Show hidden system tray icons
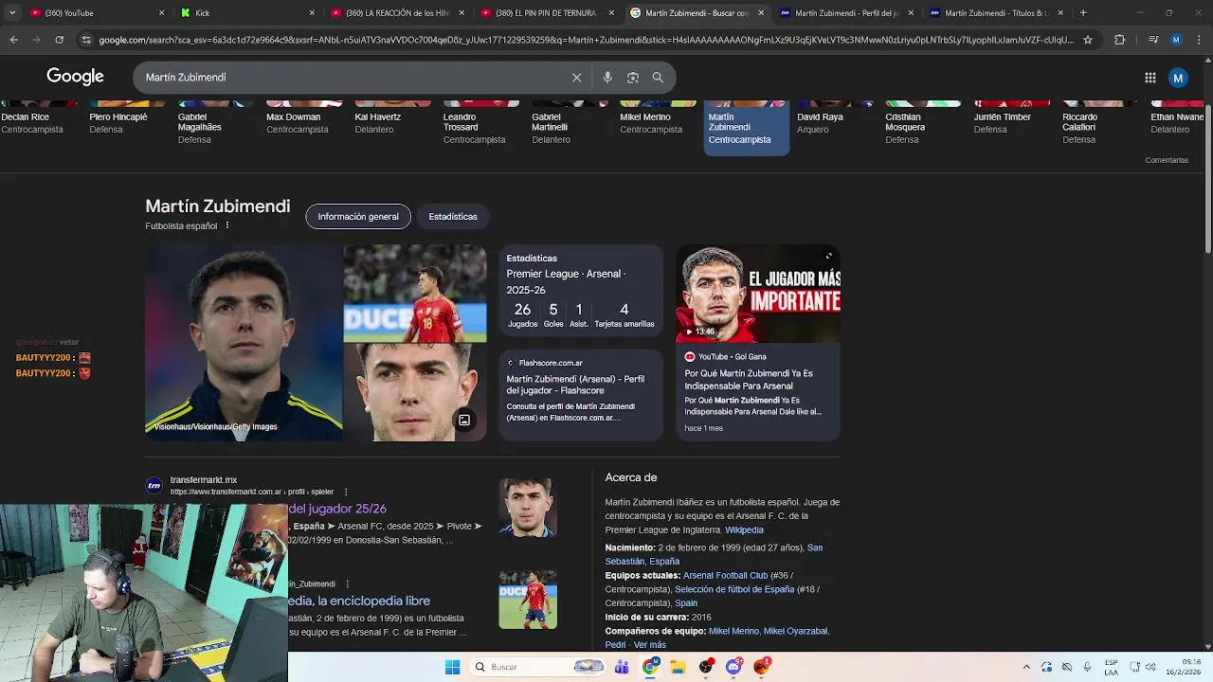 pyautogui.click(x=1026, y=667)
